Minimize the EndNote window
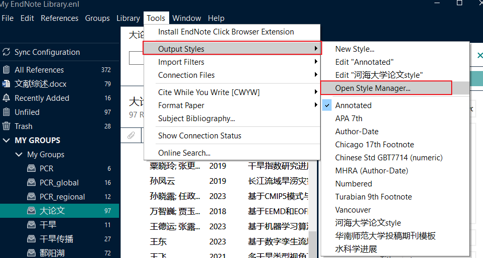This screenshot has height=258, width=483. pyautogui.click(x=437, y=3)
